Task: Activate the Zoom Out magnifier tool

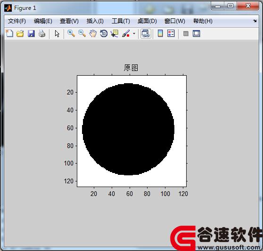Action: [x=82, y=33]
